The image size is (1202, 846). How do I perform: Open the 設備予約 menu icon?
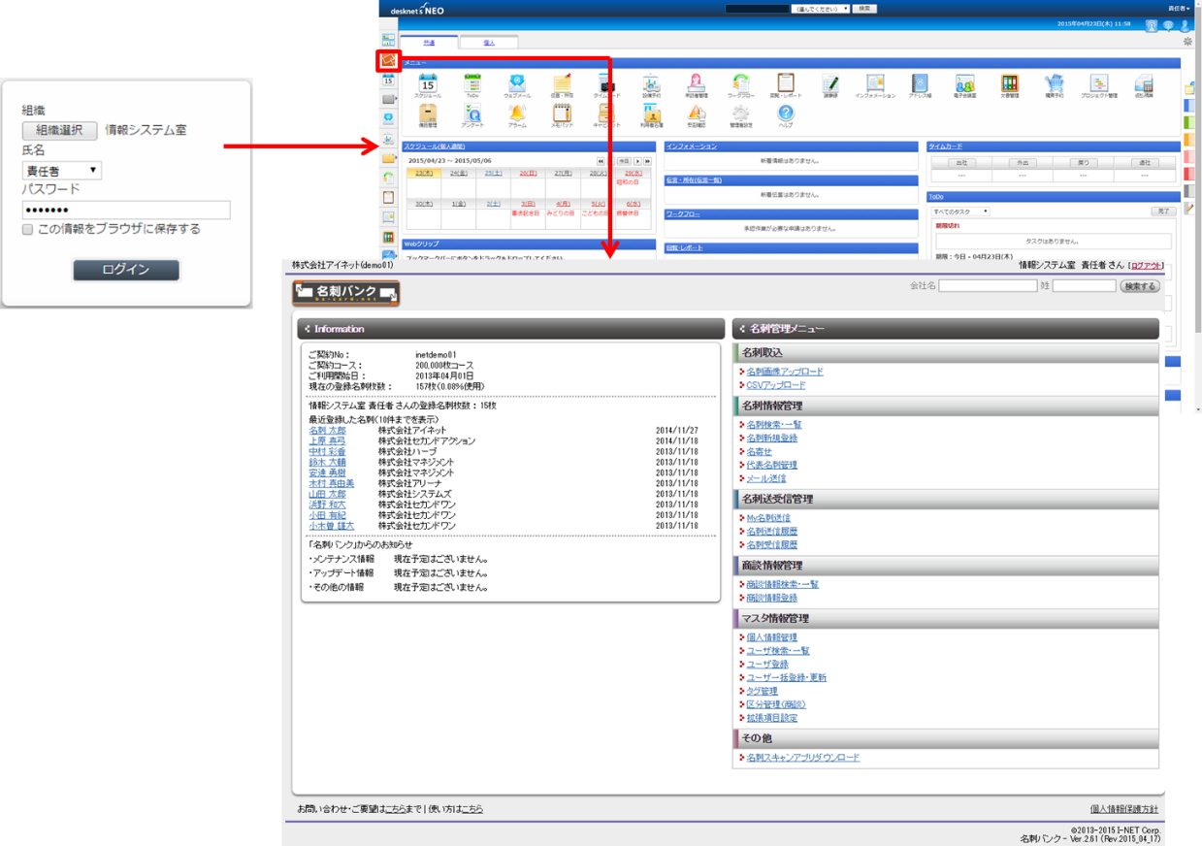tap(651, 84)
